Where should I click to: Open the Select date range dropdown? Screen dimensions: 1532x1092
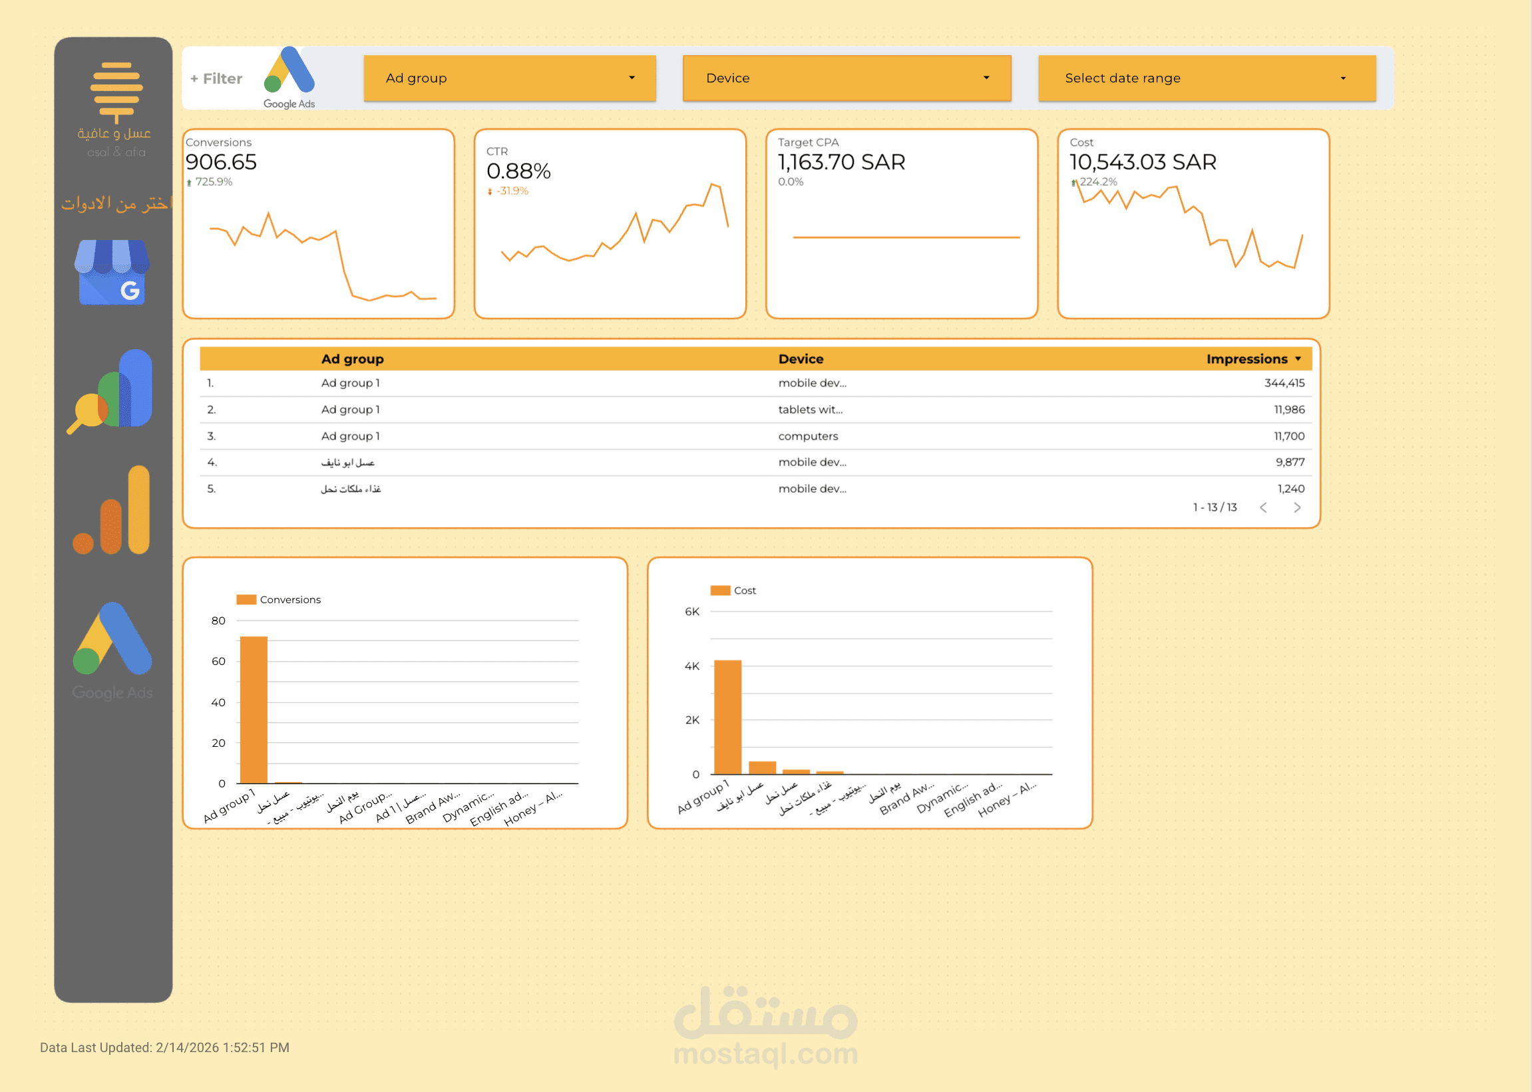pos(1207,78)
